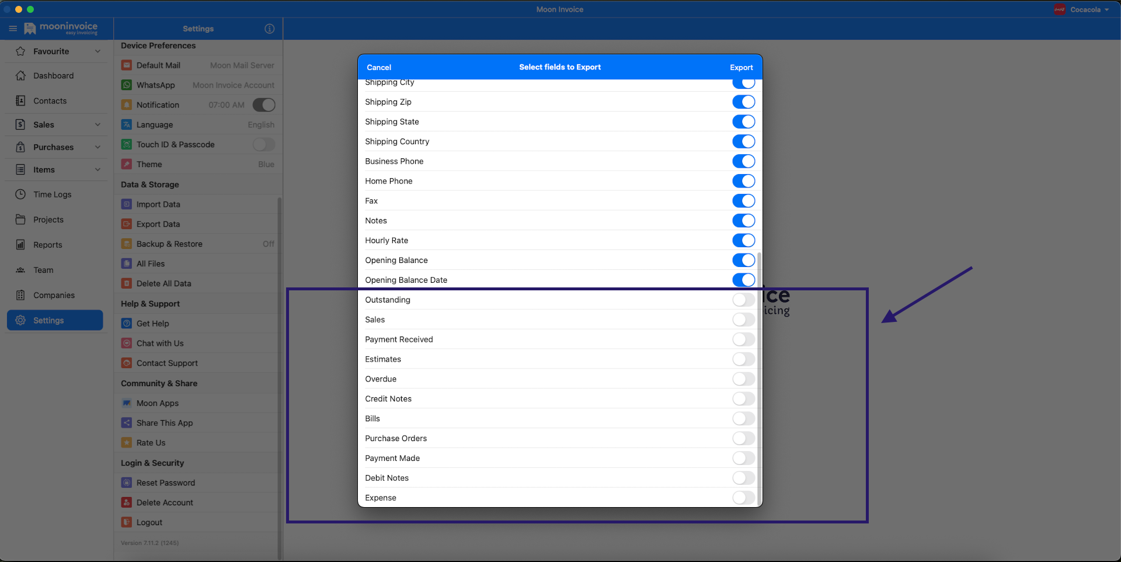The width and height of the screenshot is (1121, 562).
Task: Open Chat with Us support icon
Action: 127,343
